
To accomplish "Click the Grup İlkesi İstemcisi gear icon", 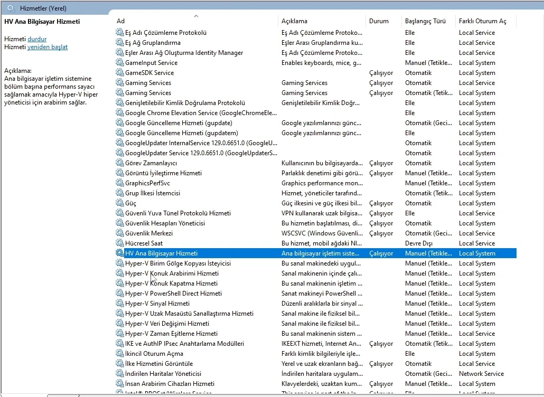I will [120, 193].
